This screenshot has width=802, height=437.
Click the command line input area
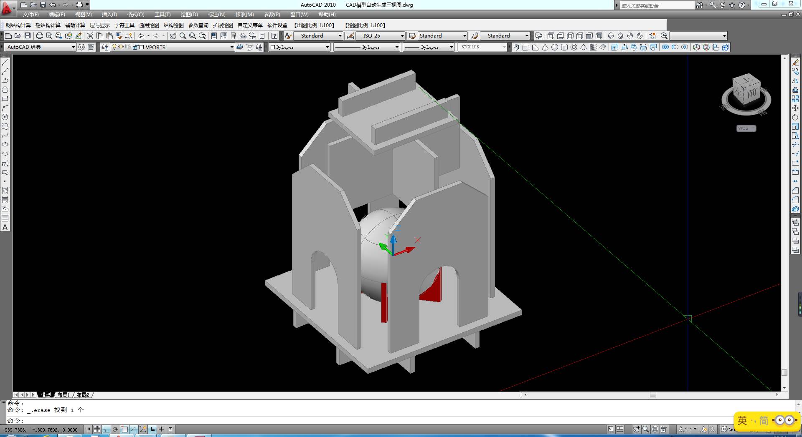click(401, 421)
